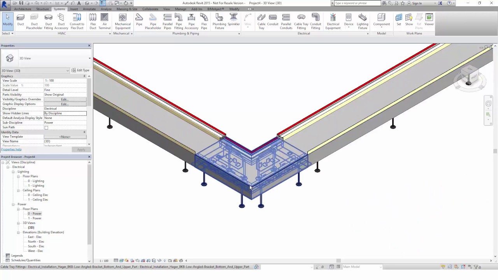498x280 pixels.
Task: Open the 3D View: {3D} instance dropdown
Action: [x=68, y=70]
